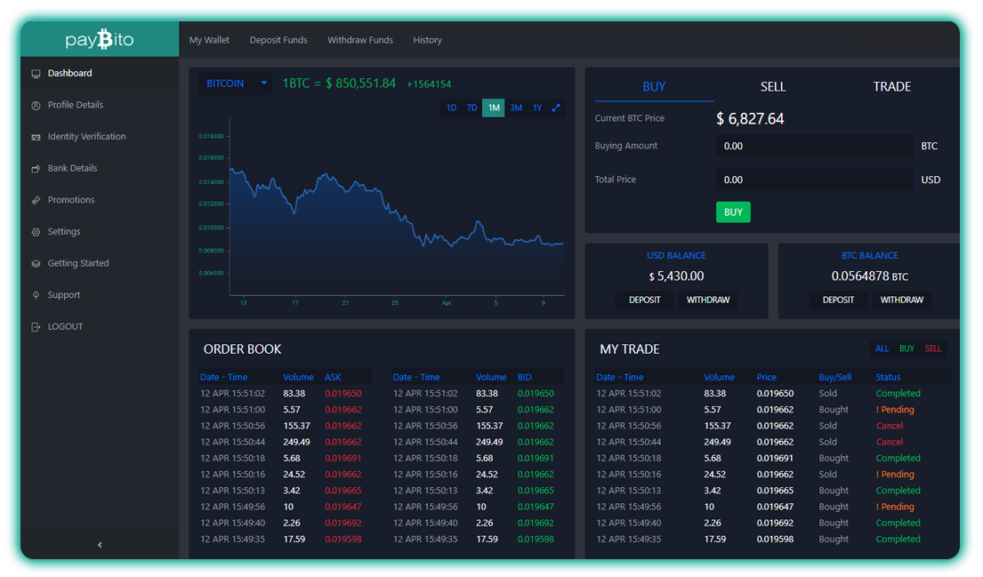Screen dimensions: 983x577
Task: Open the Withdraw Funds menu
Action: (359, 40)
